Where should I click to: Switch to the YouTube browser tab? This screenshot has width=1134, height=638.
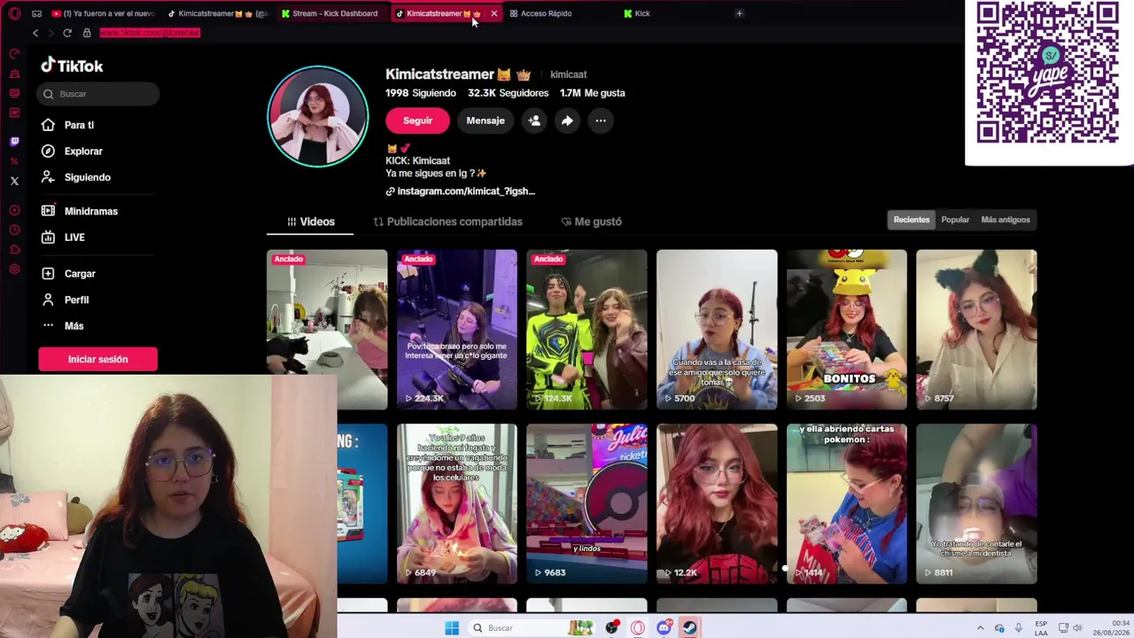(x=103, y=13)
